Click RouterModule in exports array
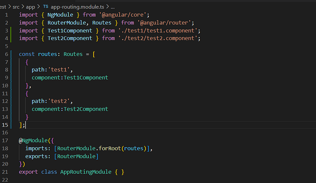Screen dimensions: 316x183 (x=76, y=156)
